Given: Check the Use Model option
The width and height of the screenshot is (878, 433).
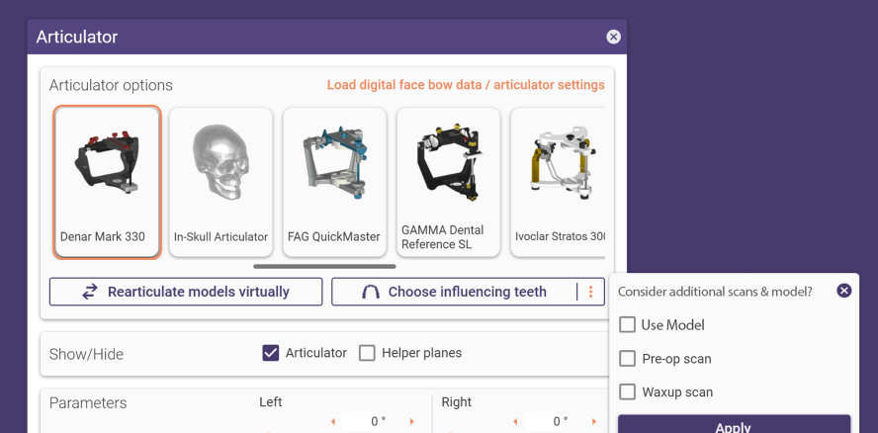Looking at the screenshot, I should [x=627, y=325].
